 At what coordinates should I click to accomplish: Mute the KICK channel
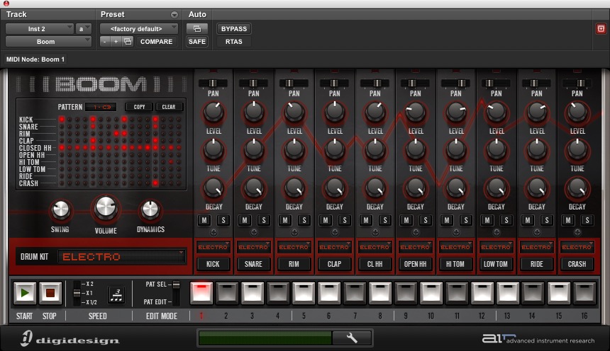204,221
